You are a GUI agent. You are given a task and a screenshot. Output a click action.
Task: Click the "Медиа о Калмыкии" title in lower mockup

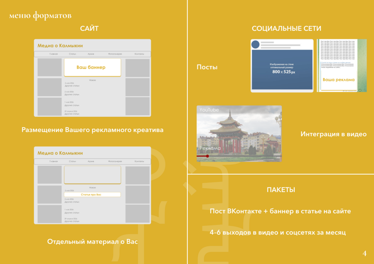click(x=60, y=153)
